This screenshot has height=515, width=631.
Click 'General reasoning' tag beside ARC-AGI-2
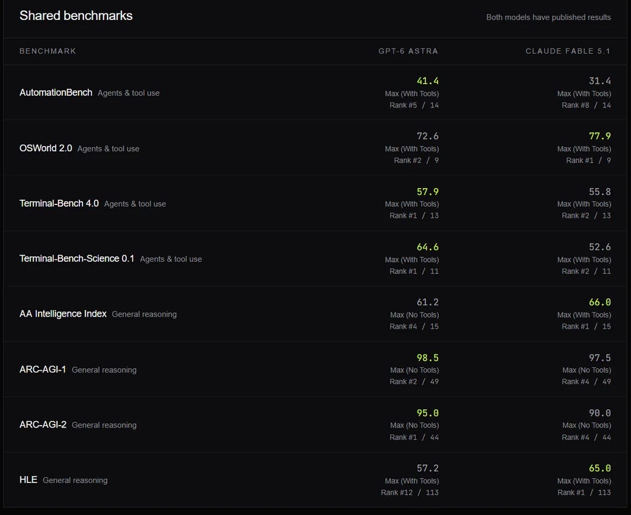coord(104,425)
